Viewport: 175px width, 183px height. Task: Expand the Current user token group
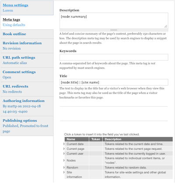(x=64, y=154)
